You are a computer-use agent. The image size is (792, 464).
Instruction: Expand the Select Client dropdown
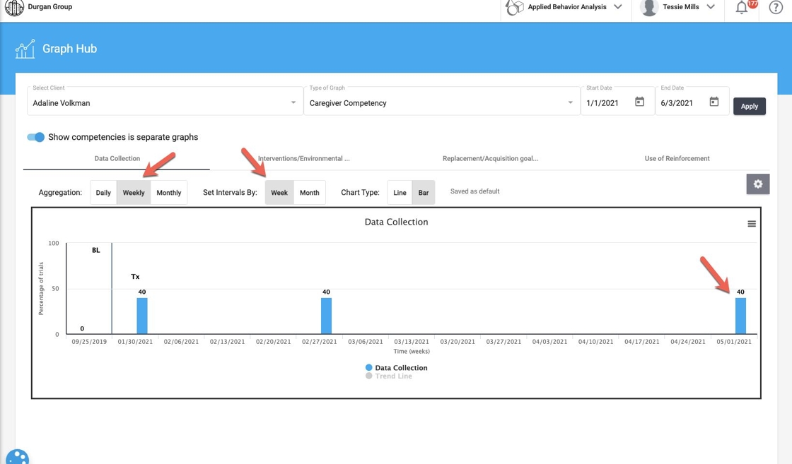(293, 102)
